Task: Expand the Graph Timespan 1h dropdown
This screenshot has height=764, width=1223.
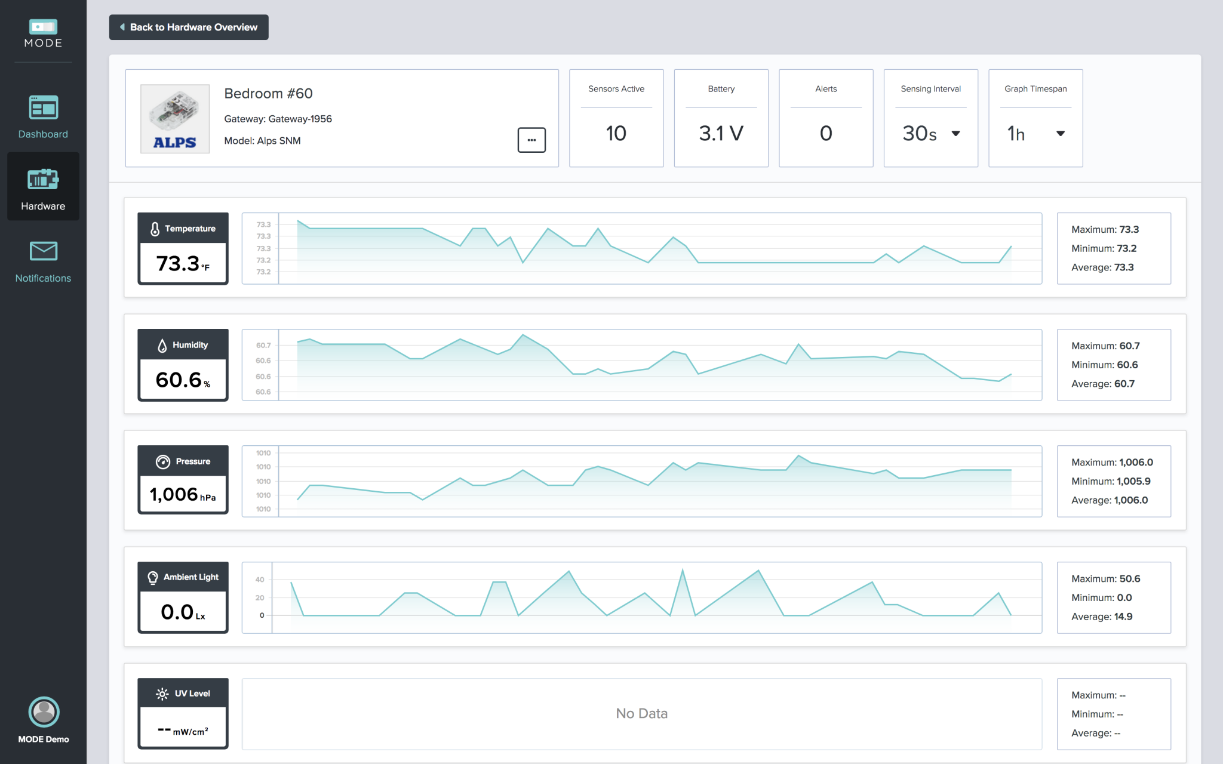Action: pos(1035,134)
